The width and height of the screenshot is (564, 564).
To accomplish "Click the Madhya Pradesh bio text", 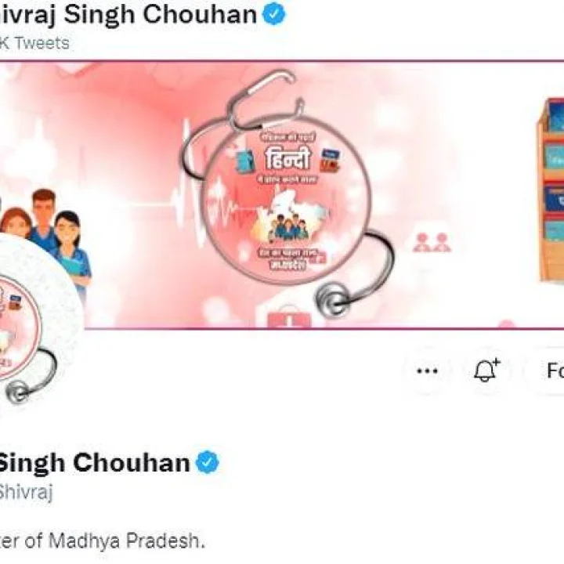I will tap(103, 540).
